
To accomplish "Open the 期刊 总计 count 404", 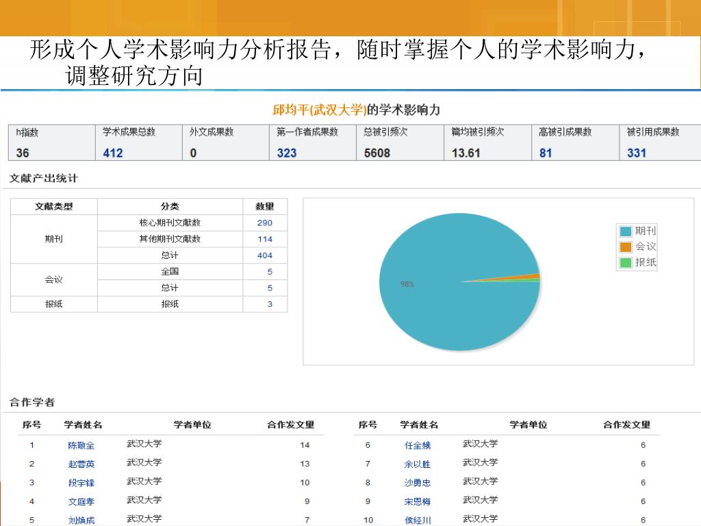I will click(x=265, y=255).
